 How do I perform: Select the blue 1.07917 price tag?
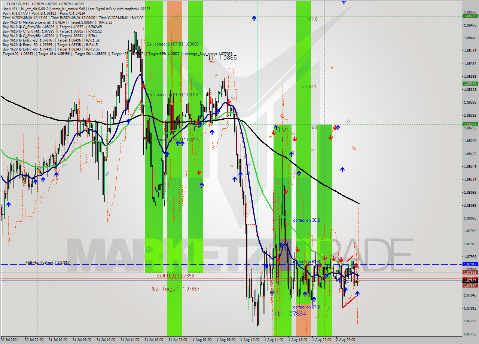470,264
